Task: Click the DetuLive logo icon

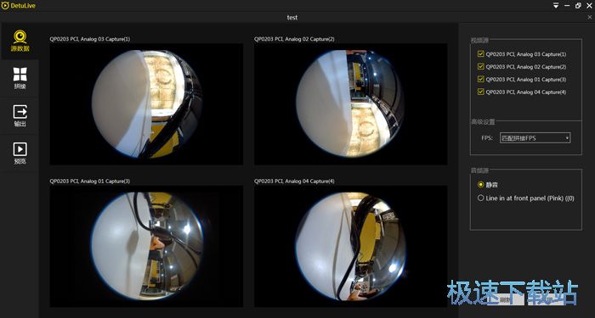Action: point(5,6)
